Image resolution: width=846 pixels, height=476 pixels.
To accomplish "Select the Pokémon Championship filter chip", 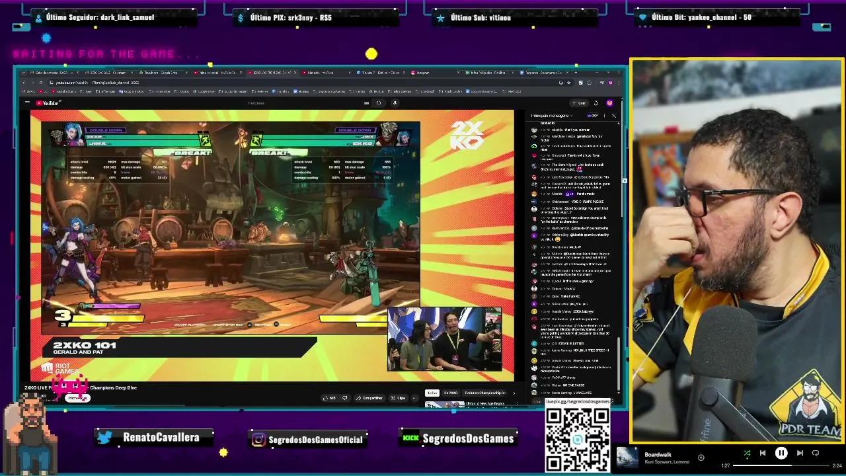I will pos(485,393).
